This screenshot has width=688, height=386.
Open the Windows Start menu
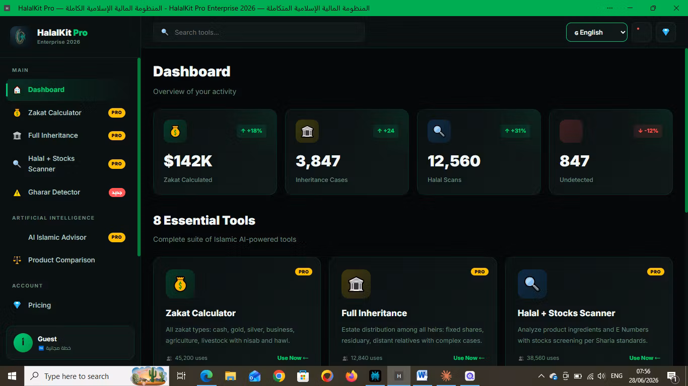(12, 376)
